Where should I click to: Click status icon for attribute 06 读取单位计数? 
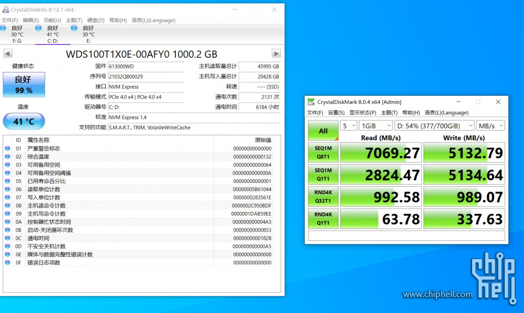7,189
